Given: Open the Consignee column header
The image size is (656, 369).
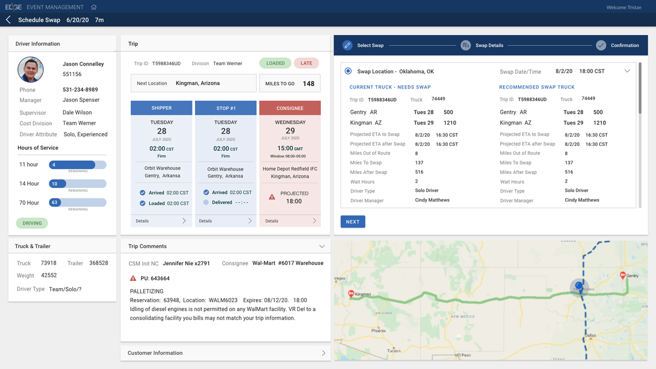Looking at the screenshot, I should click(290, 108).
